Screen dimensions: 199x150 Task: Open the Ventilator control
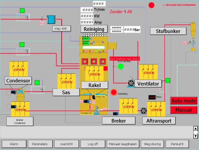148,84
